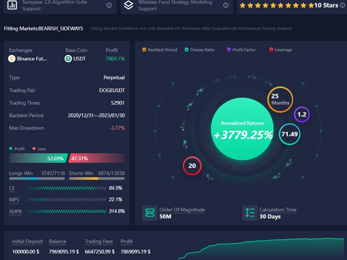Click the Annualized Returns green circle
The width and height of the screenshot is (347, 260).
tap(242, 129)
